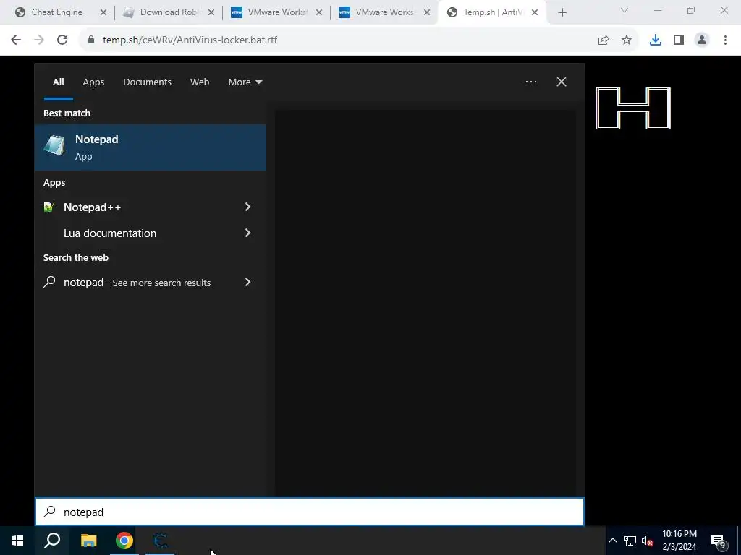
Task: Close the Cheat Engine tab
Action: click(x=103, y=13)
